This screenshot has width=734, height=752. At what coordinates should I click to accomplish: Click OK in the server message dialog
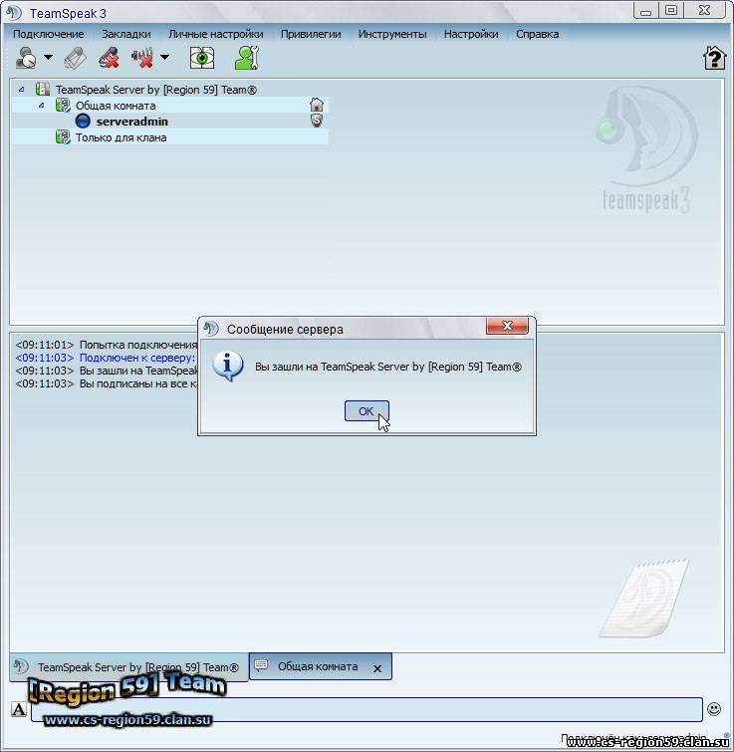tap(367, 411)
